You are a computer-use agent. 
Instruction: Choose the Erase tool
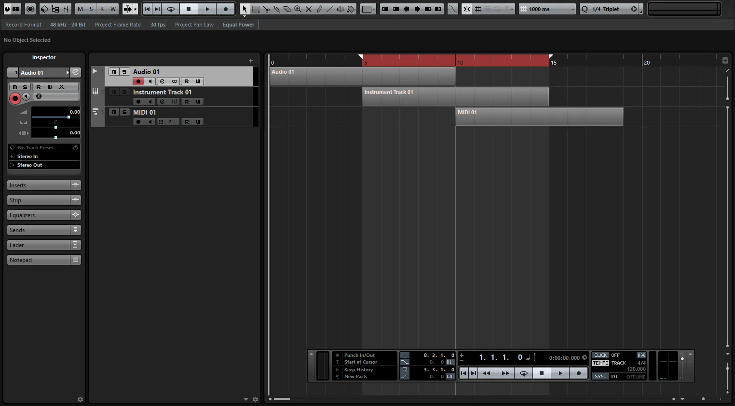[x=287, y=9]
